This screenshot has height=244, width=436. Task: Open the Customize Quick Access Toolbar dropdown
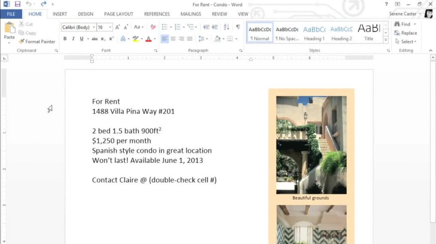(x=53, y=4)
